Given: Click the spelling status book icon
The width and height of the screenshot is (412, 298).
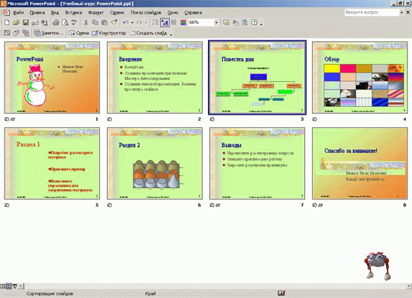Looking at the screenshot, I should [281, 293].
